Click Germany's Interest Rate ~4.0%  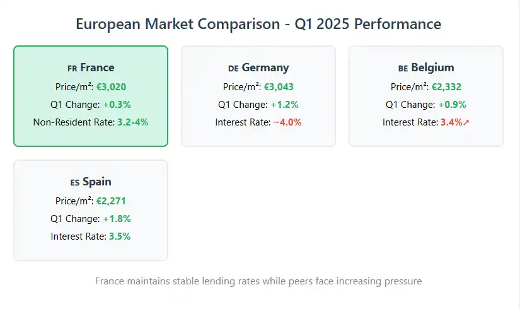[x=287, y=122]
